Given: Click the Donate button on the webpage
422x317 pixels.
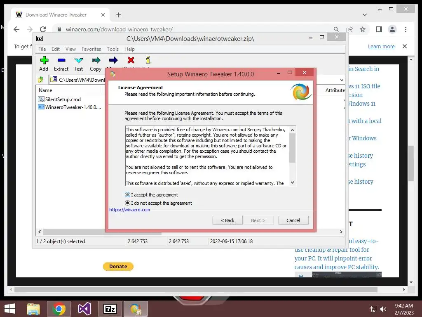Looking at the screenshot, I should pyautogui.click(x=118, y=266).
